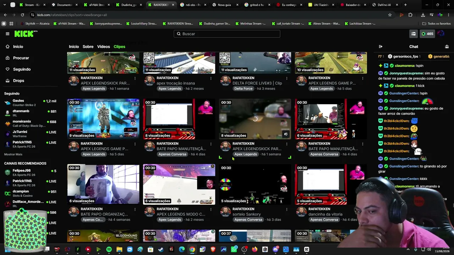
Task: Show chat users list icon
Action: (447, 46)
